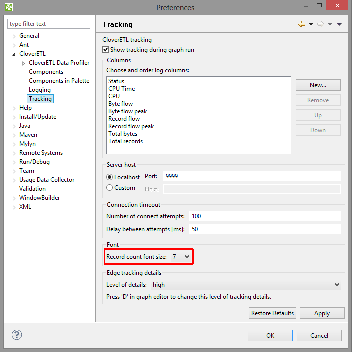Click Restore Defaults button
The width and height of the screenshot is (352, 352).
(x=272, y=313)
